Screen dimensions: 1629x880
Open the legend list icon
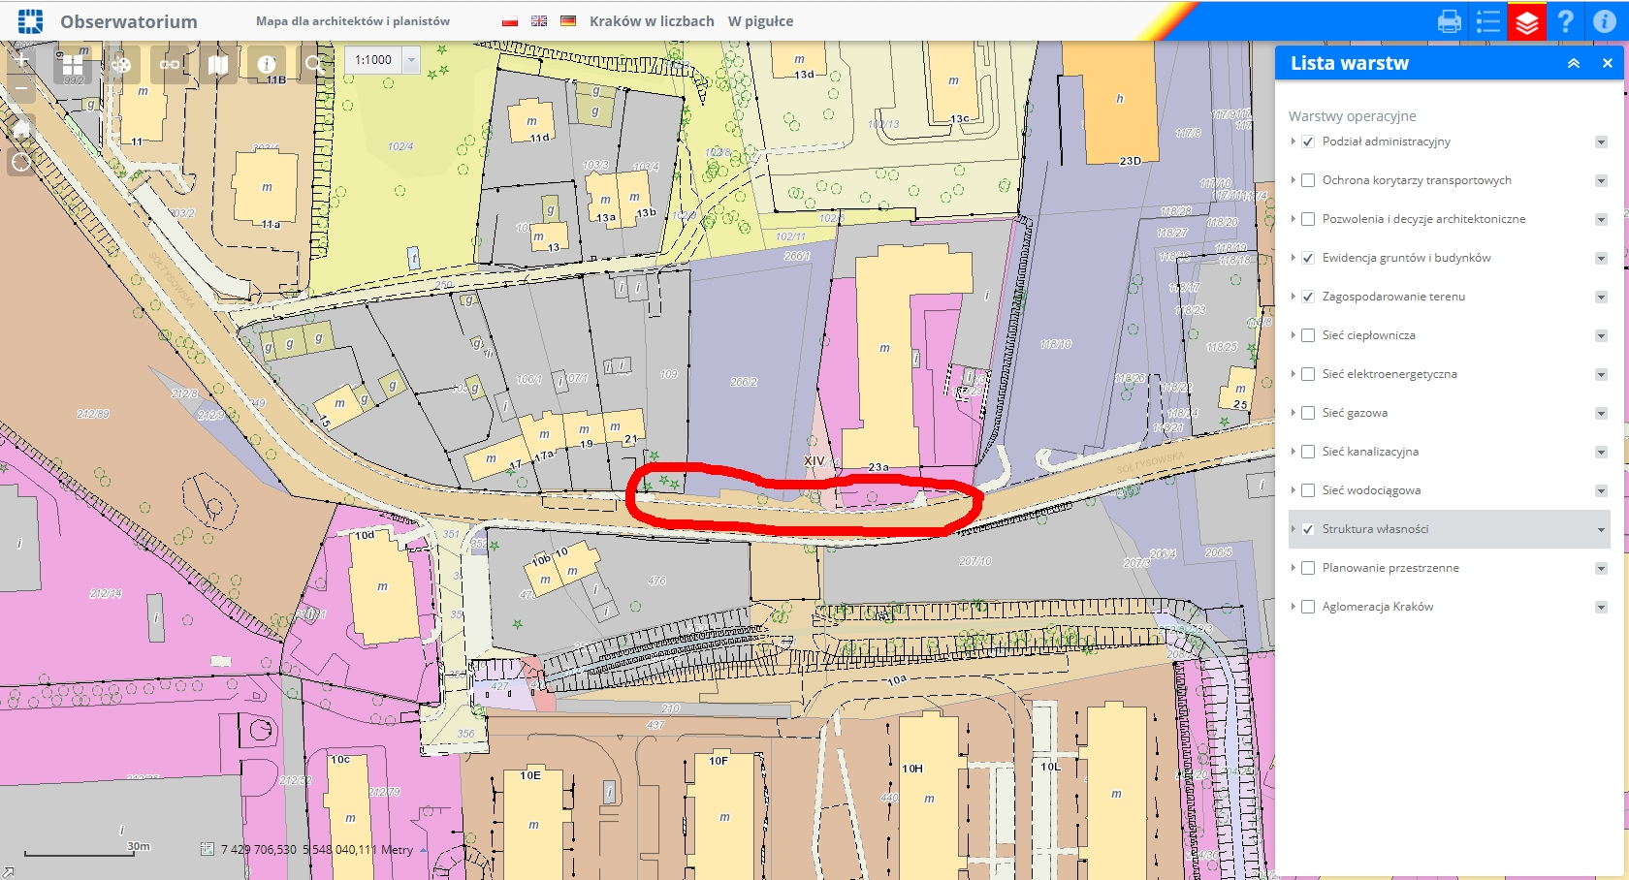tap(1487, 21)
